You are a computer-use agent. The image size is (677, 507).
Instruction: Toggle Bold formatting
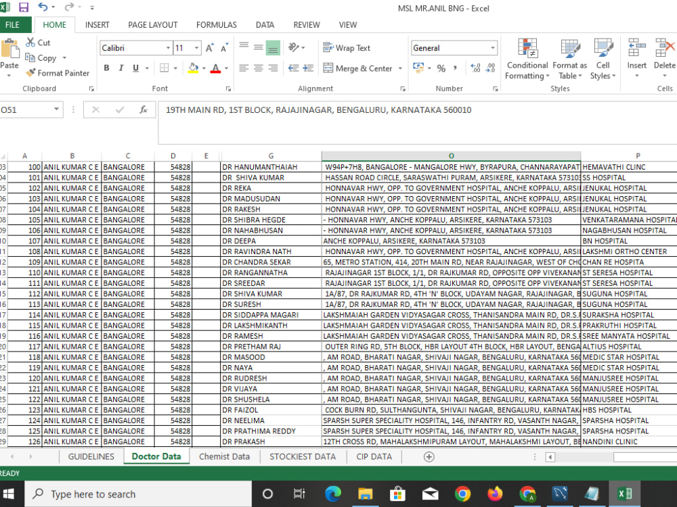(x=106, y=68)
